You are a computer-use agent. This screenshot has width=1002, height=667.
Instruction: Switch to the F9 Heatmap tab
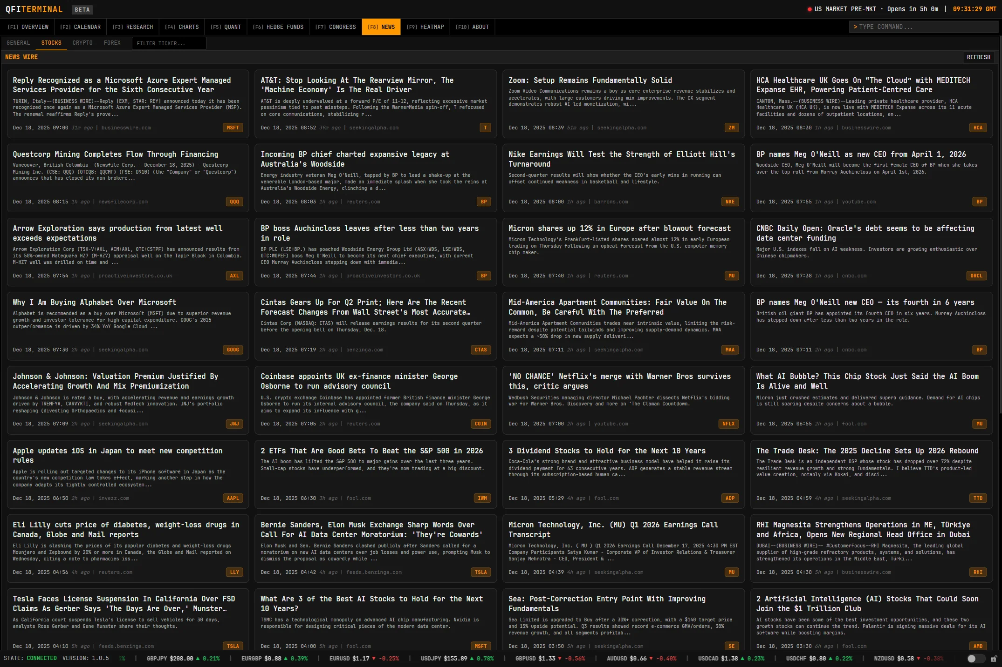click(x=425, y=27)
